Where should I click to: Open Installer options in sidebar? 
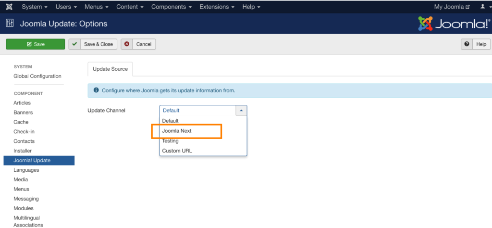pos(23,151)
